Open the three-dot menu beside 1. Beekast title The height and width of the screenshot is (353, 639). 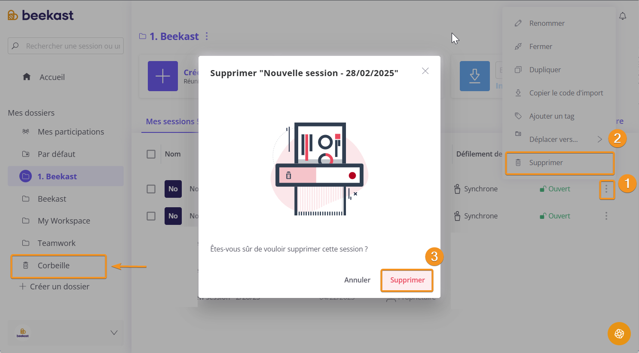[207, 36]
